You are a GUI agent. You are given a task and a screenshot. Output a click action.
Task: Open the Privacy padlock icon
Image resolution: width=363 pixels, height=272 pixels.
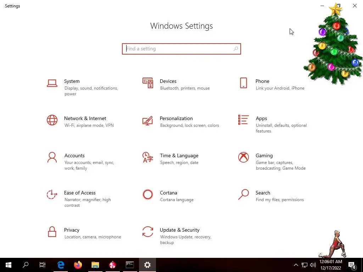tap(52, 232)
